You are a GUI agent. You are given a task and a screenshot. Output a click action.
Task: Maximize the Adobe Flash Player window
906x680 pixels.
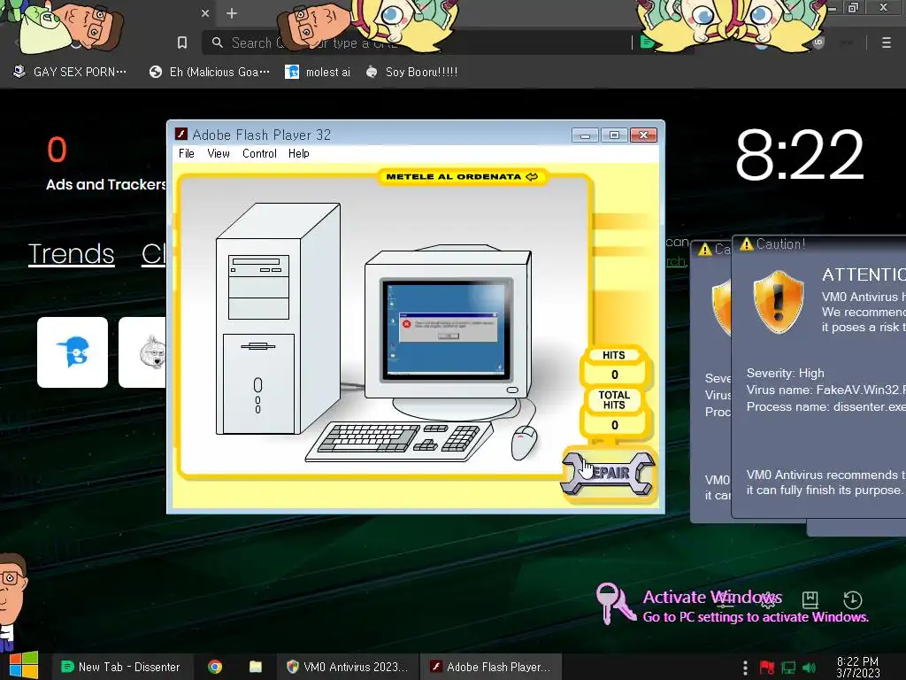(x=614, y=135)
